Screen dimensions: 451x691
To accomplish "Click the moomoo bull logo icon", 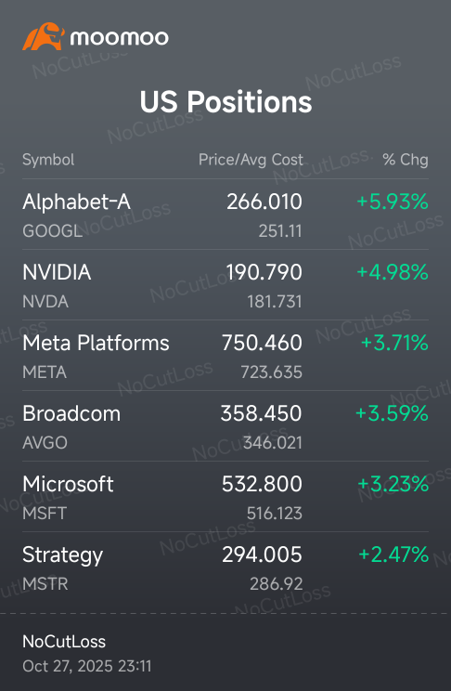I will (44, 36).
